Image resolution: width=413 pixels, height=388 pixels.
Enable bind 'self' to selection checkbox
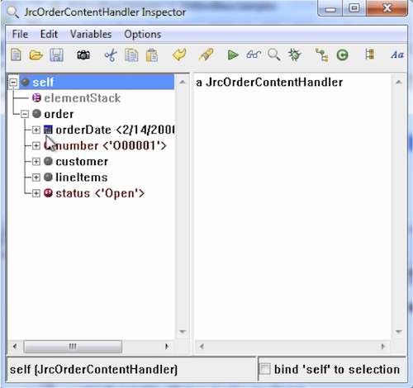264,369
